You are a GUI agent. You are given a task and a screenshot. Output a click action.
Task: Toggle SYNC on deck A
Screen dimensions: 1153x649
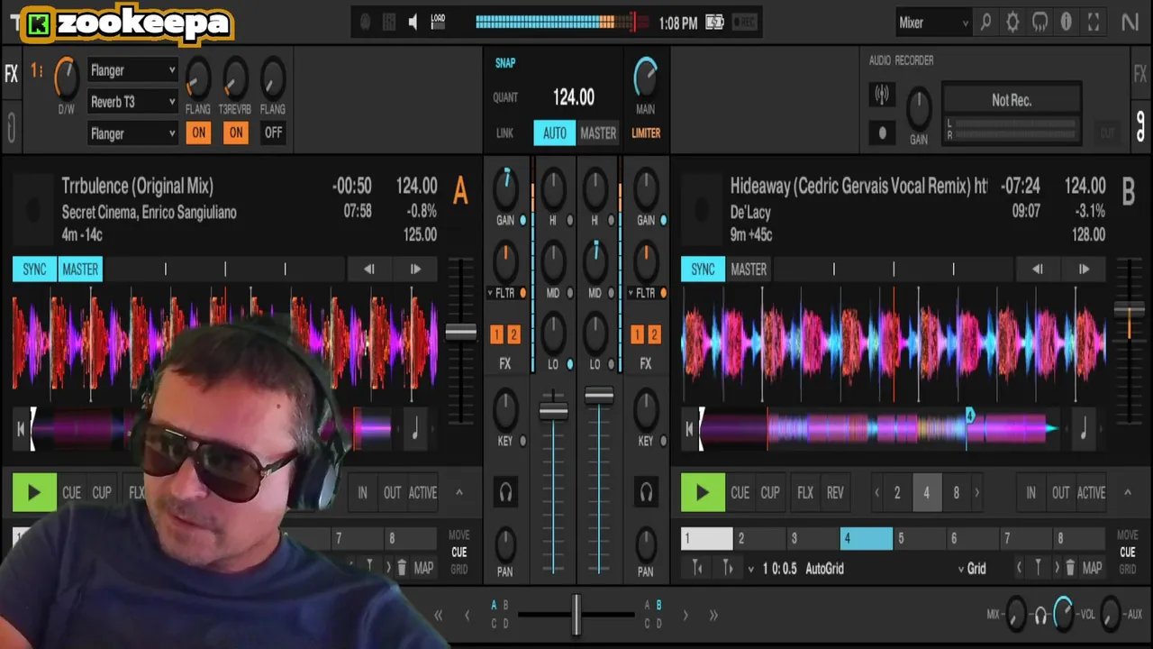[34, 269]
